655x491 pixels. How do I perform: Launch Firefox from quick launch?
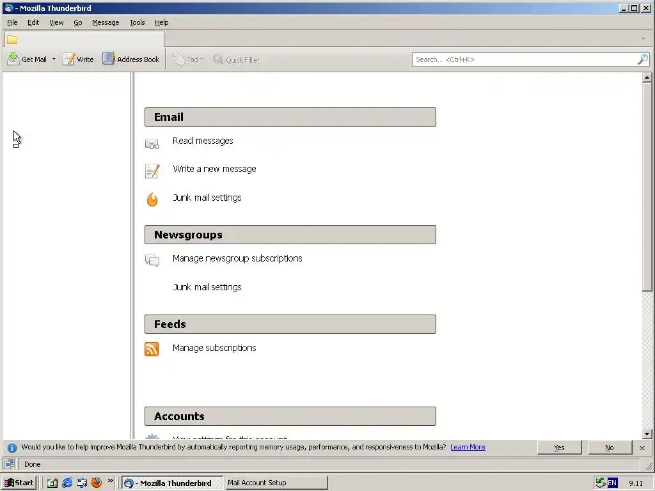[97, 483]
